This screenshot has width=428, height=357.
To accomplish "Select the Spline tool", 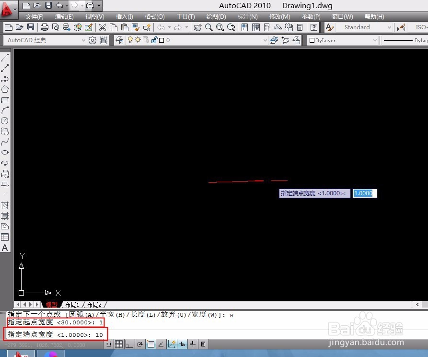I will (5, 142).
